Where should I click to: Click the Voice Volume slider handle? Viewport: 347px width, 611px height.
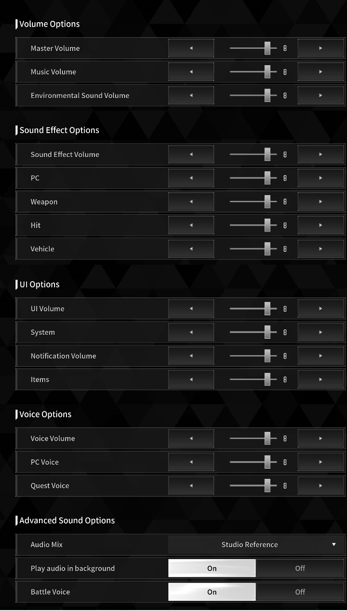point(267,439)
